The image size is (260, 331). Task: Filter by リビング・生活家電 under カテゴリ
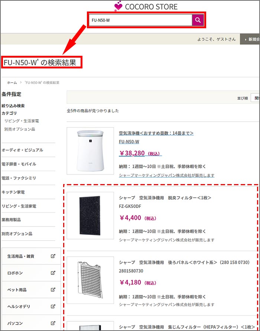click(x=22, y=121)
